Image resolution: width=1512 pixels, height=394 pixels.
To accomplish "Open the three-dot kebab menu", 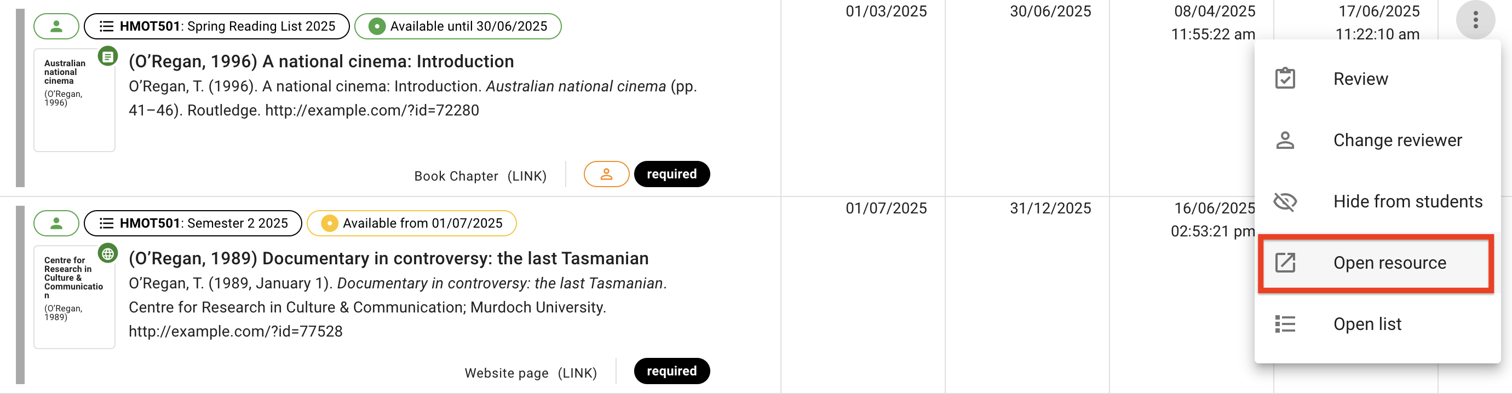I will click(1476, 20).
